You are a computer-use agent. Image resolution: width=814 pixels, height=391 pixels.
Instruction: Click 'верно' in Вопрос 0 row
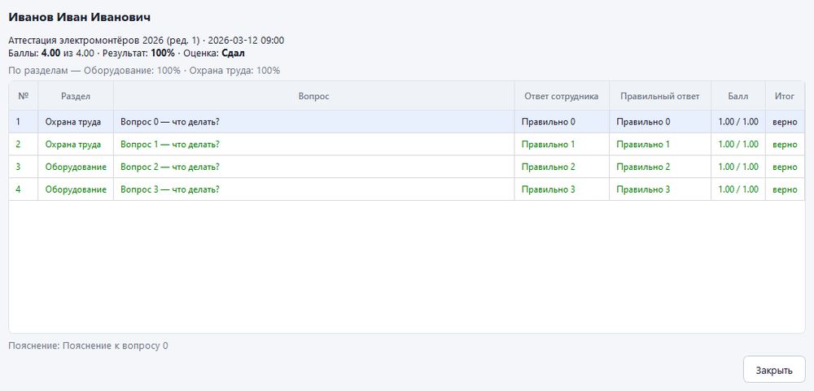click(x=785, y=122)
